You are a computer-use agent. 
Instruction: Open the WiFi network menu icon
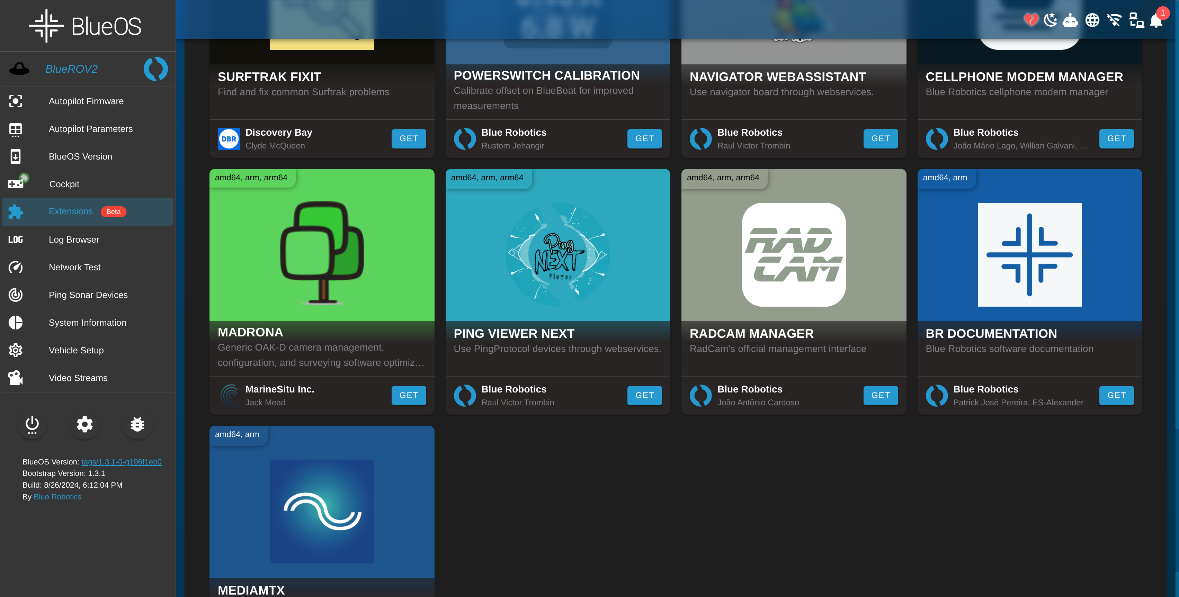click(x=1114, y=20)
